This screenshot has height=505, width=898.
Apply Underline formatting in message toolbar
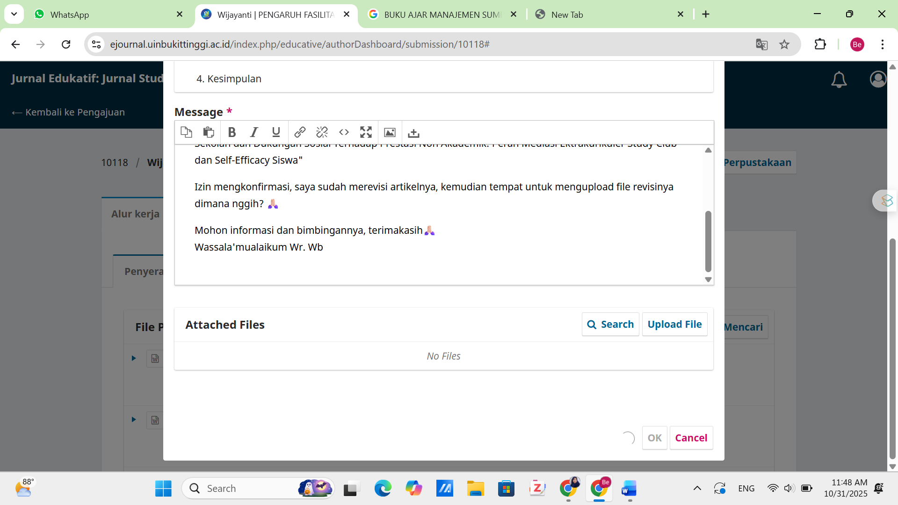point(276,132)
